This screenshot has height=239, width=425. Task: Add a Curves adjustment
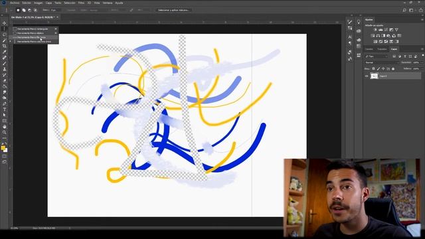pos(386,30)
